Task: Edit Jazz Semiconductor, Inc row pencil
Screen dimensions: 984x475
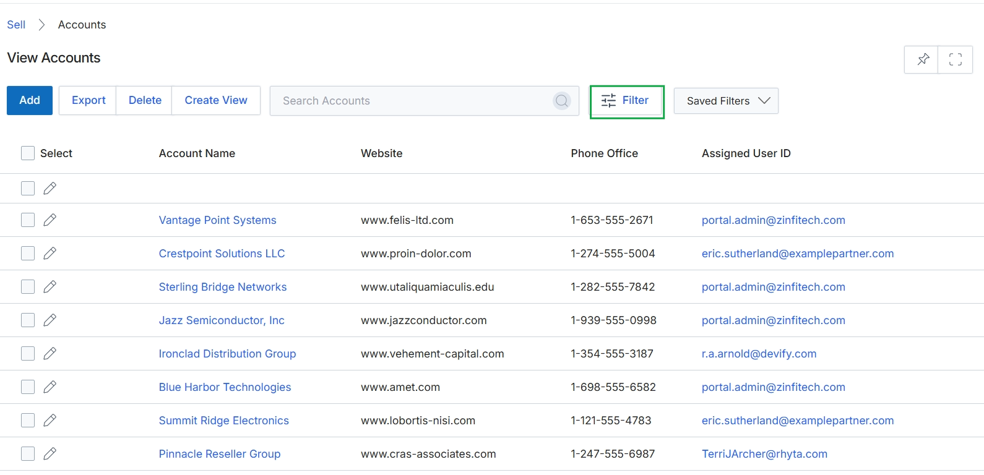Action: pos(50,320)
